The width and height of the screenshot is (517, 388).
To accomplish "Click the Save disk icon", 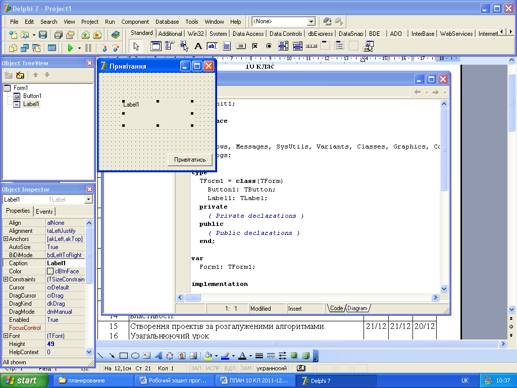I will click(43, 34).
